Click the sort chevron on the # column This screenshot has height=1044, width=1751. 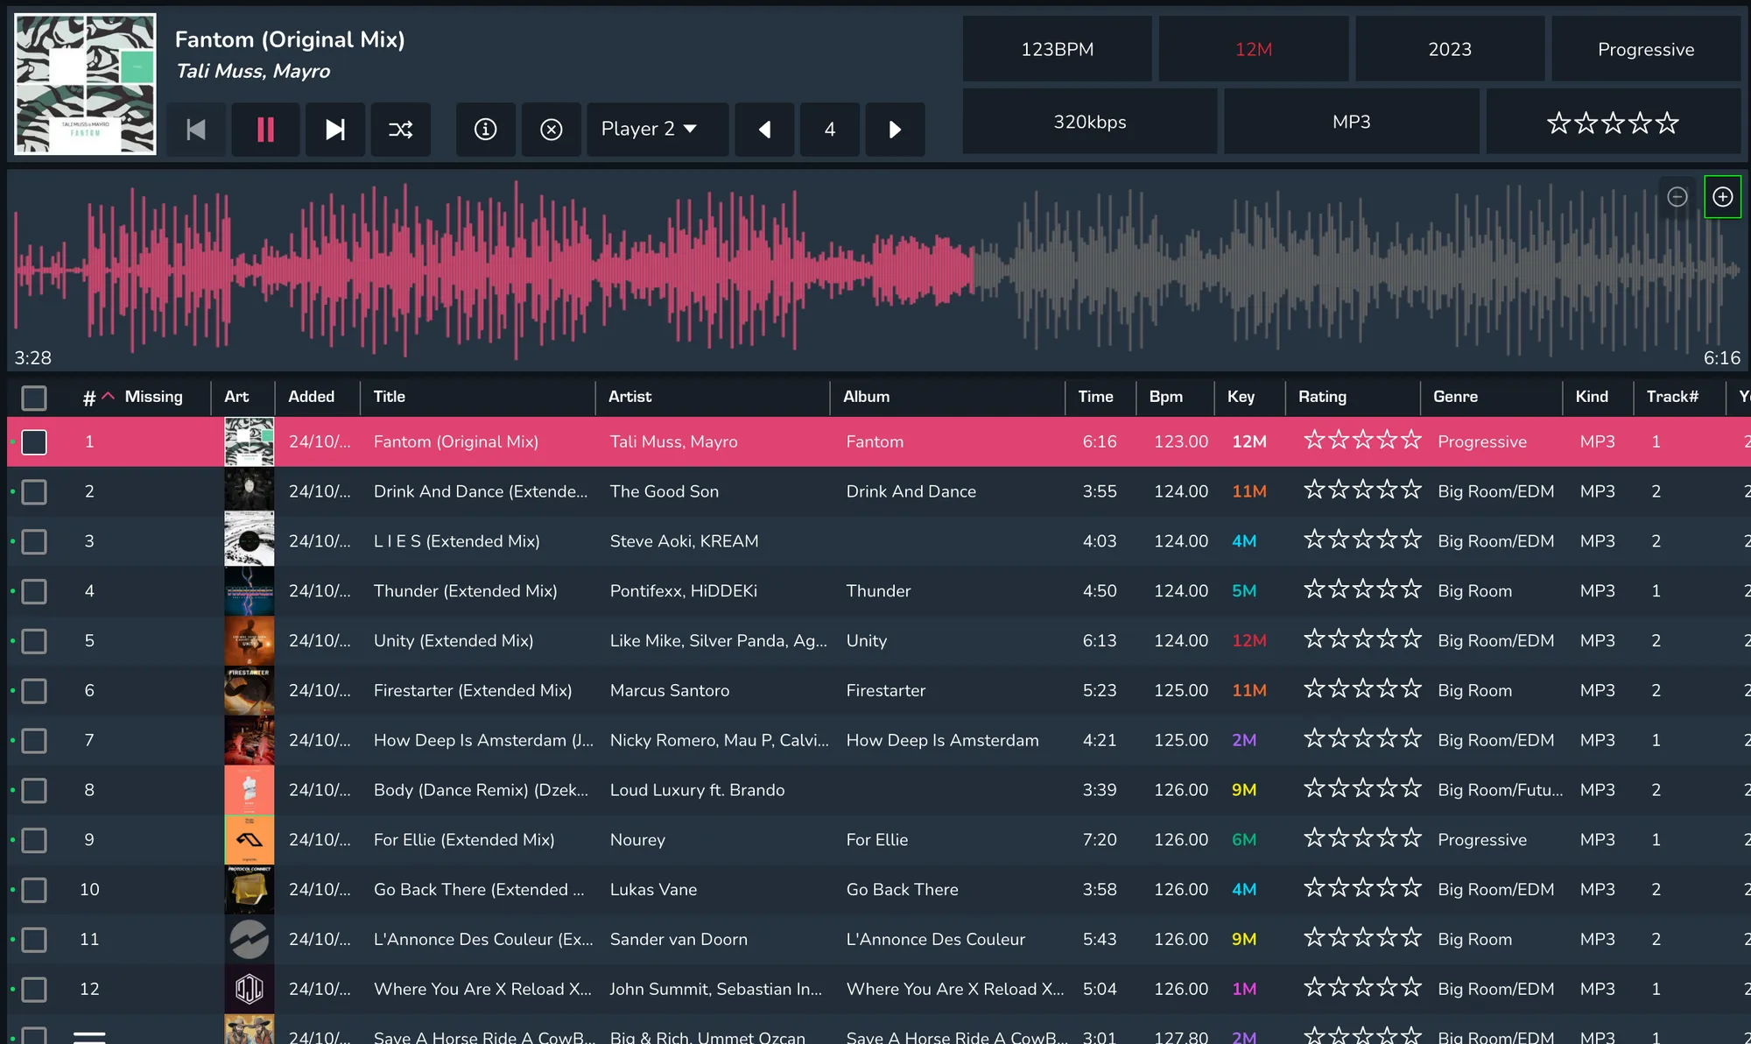click(x=108, y=395)
